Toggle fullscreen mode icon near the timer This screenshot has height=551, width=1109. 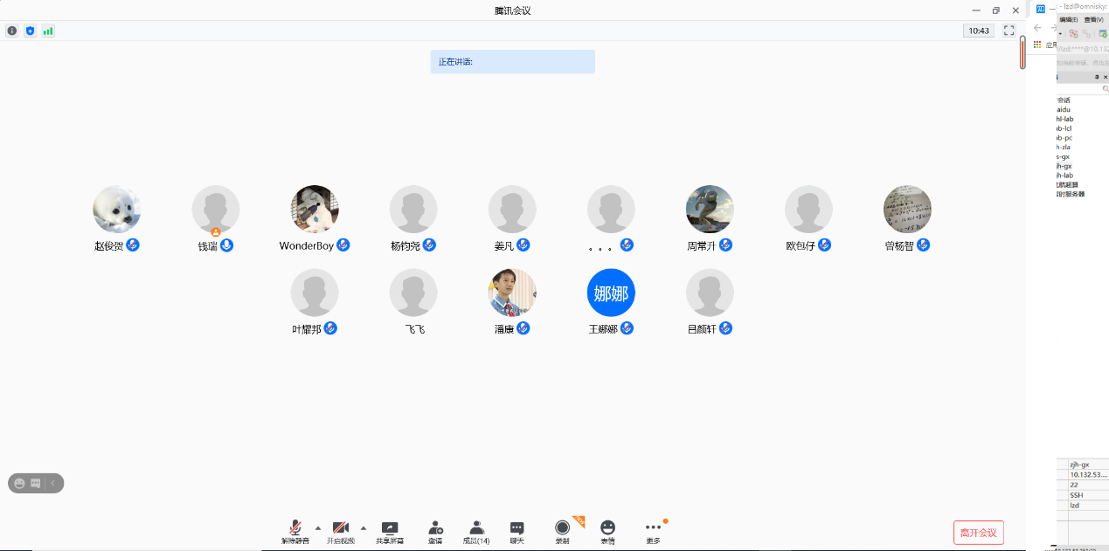[1008, 31]
